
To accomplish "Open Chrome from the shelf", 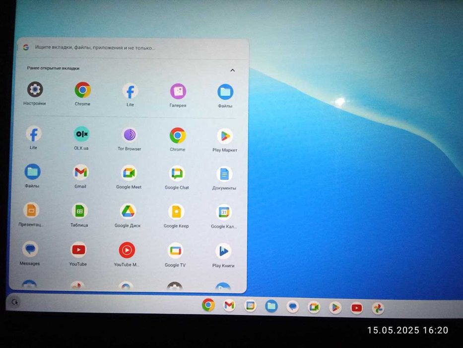I will point(208,305).
